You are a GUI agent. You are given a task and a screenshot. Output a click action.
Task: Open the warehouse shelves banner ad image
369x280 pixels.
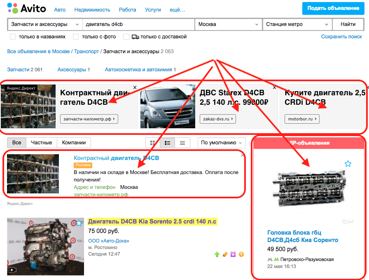(28, 106)
